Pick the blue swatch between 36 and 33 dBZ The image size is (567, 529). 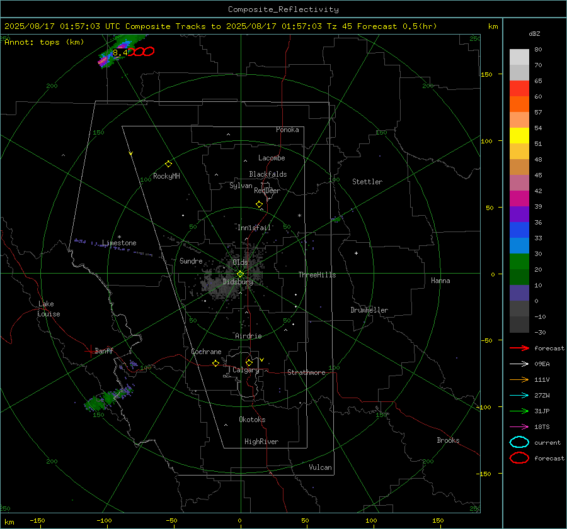click(519, 230)
